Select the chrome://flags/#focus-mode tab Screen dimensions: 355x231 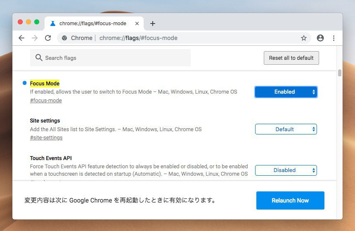[x=94, y=24]
